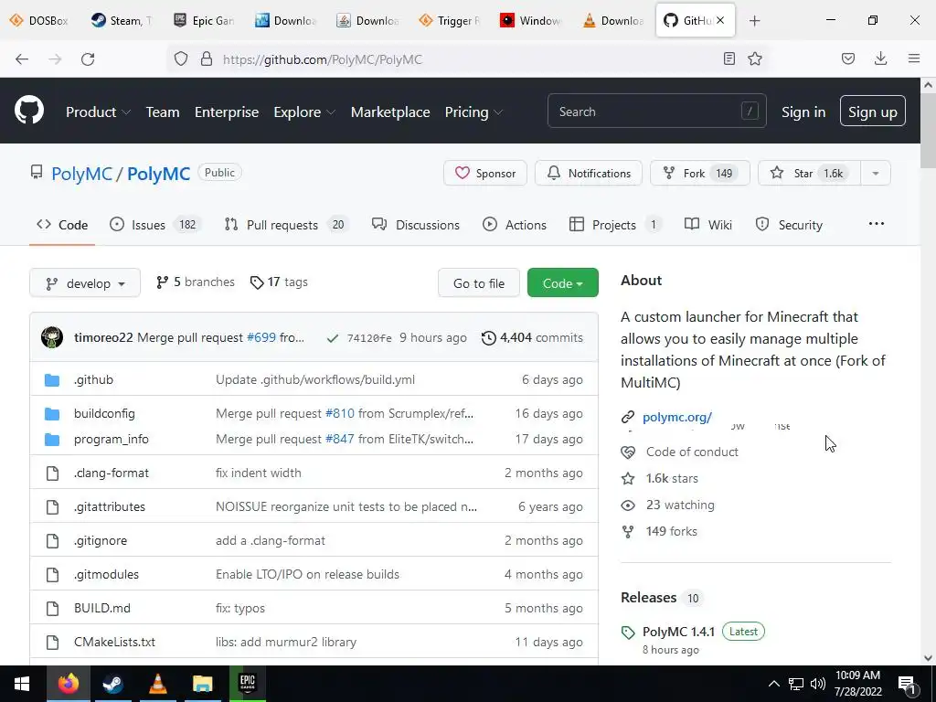The image size is (936, 702).
Task: Open Epic Games icon in taskbar
Action: 247,683
